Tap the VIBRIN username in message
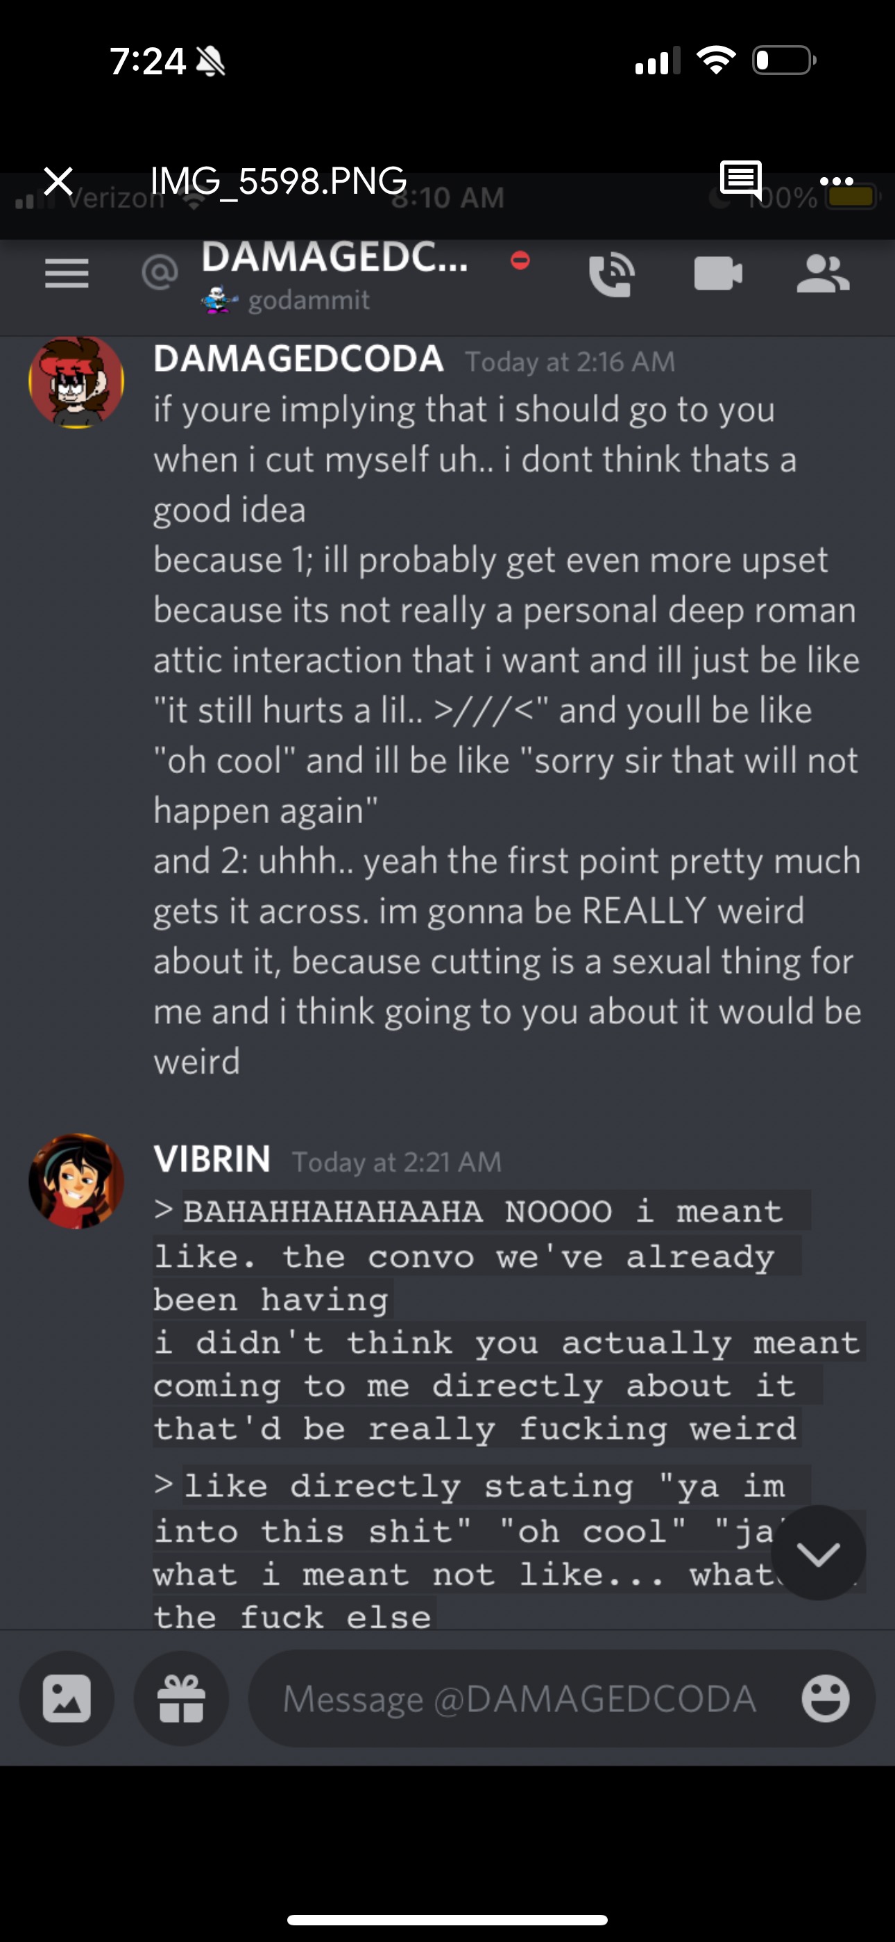The width and height of the screenshot is (895, 1942). coord(212,1159)
